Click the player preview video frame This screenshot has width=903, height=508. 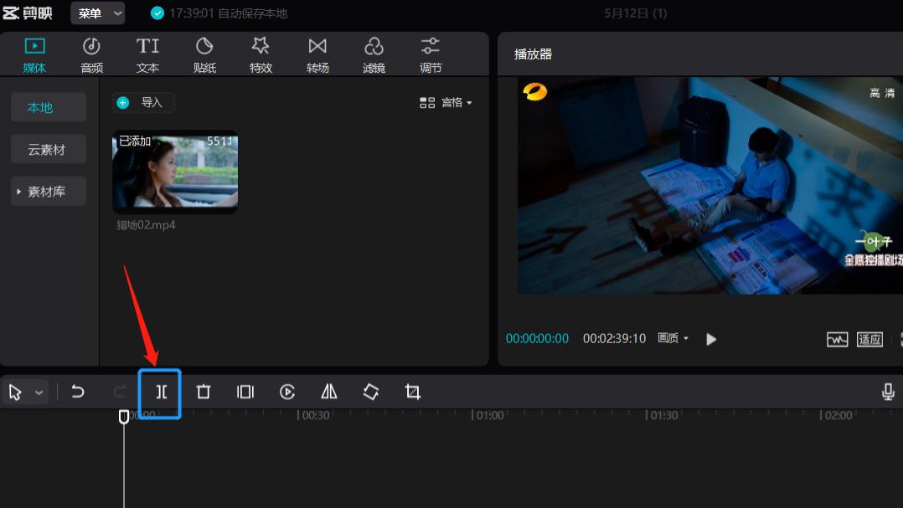709,185
